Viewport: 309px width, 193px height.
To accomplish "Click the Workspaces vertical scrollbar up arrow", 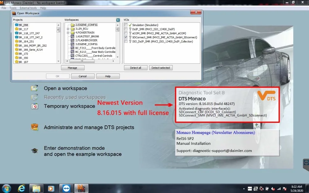I will 118,25.
